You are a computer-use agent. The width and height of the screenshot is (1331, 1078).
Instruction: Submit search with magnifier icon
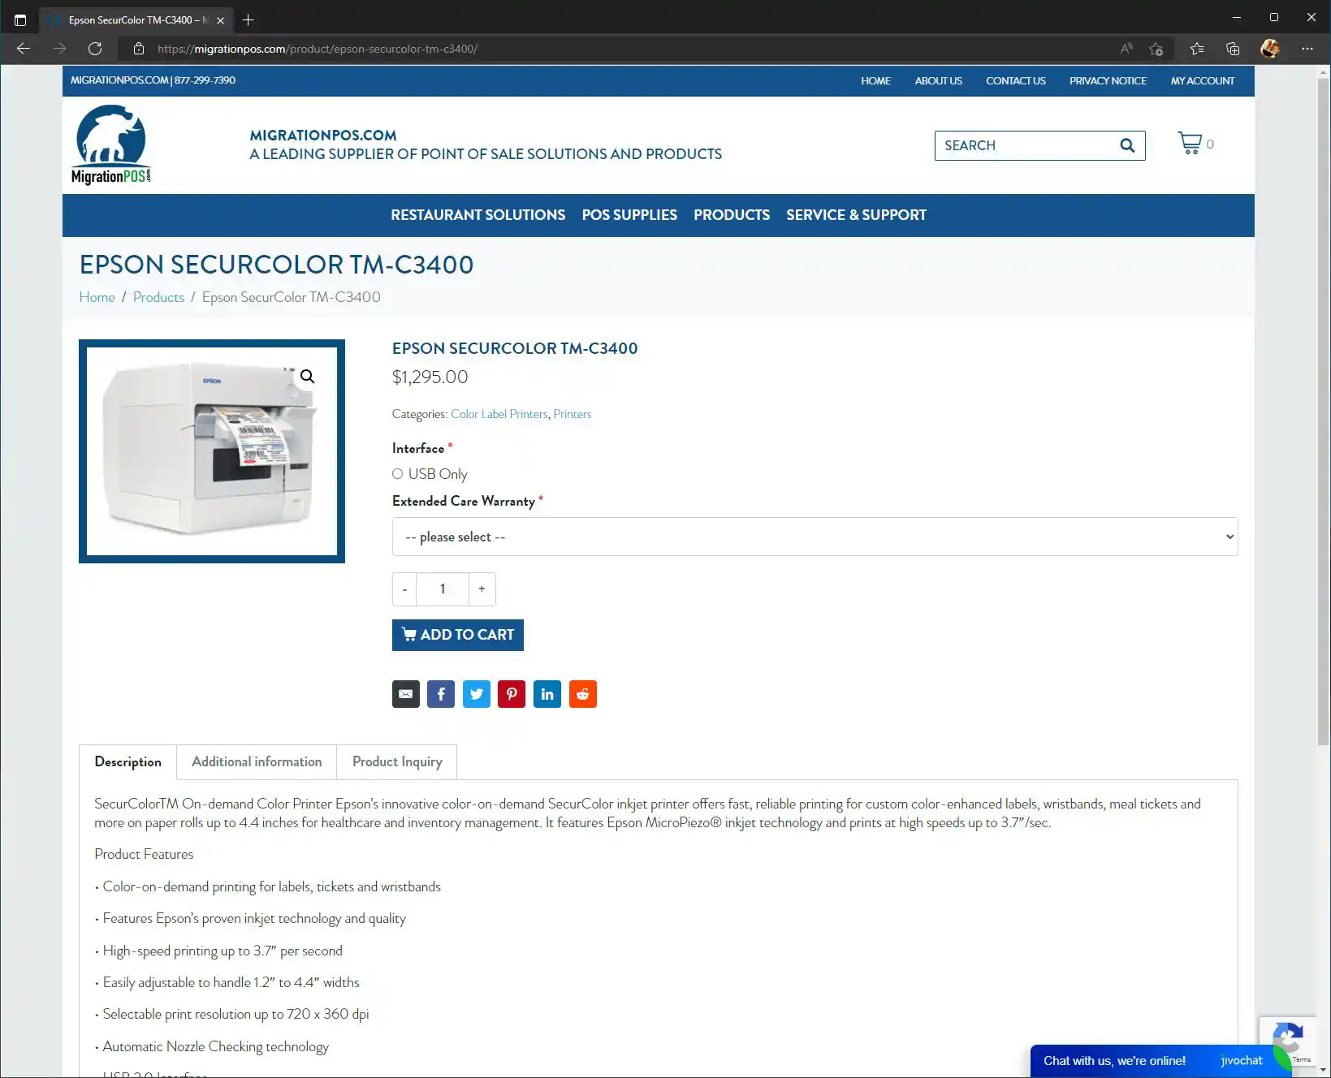tap(1127, 145)
